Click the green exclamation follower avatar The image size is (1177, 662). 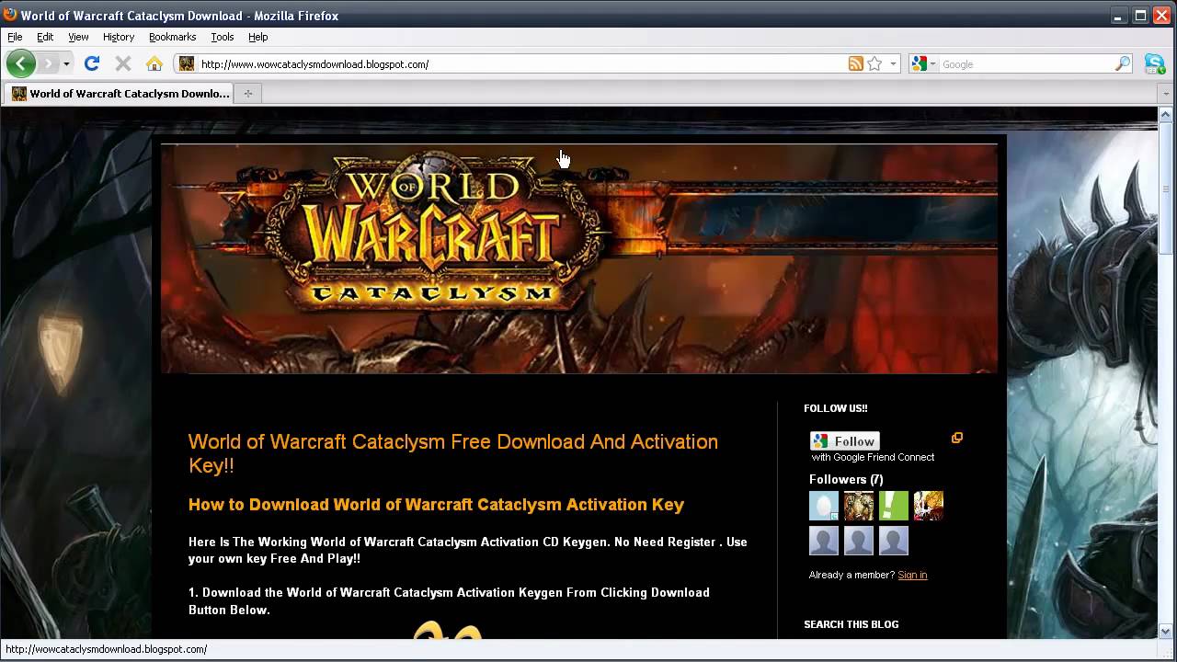pos(894,506)
